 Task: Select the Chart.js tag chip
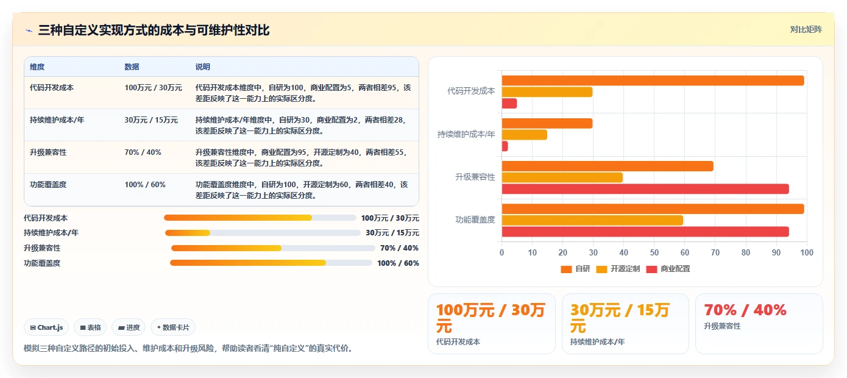47,327
